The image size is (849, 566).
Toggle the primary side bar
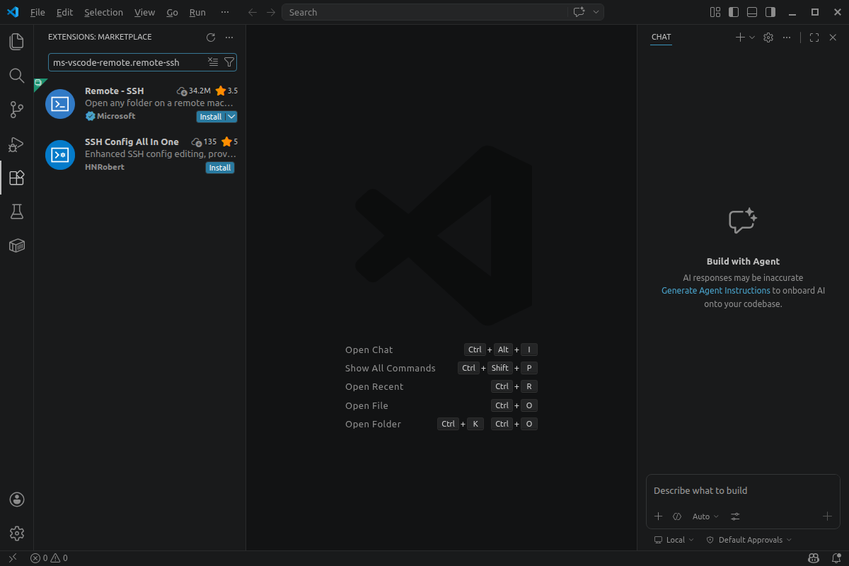pos(734,12)
